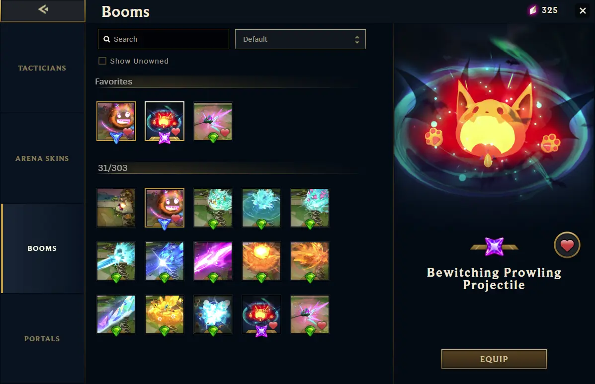Image resolution: width=595 pixels, height=384 pixels.
Task: Close the Booms window
Action: pos(583,10)
